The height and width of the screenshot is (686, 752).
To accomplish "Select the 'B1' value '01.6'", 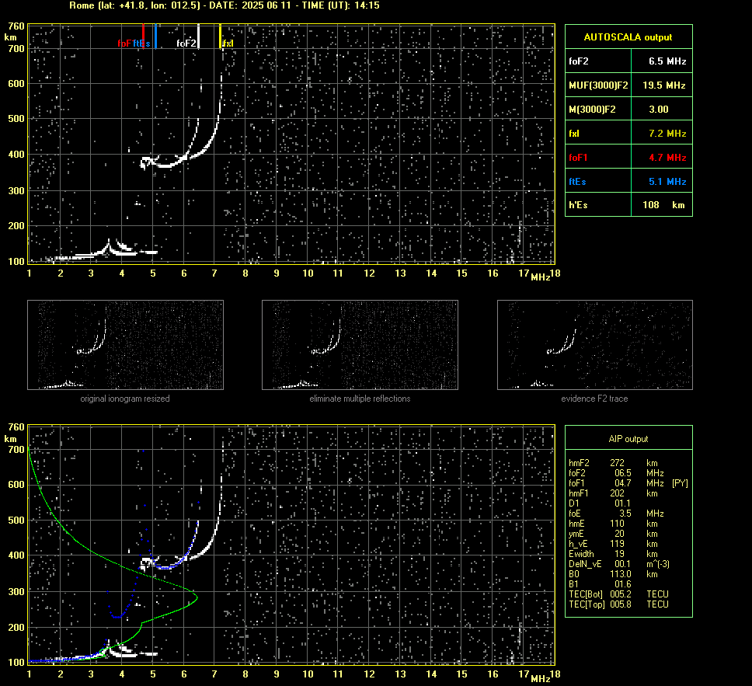I will pyautogui.click(x=623, y=583).
